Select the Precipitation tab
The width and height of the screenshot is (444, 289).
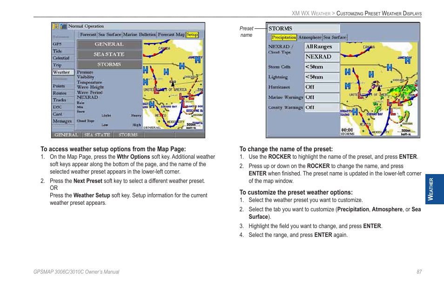tap(284, 37)
